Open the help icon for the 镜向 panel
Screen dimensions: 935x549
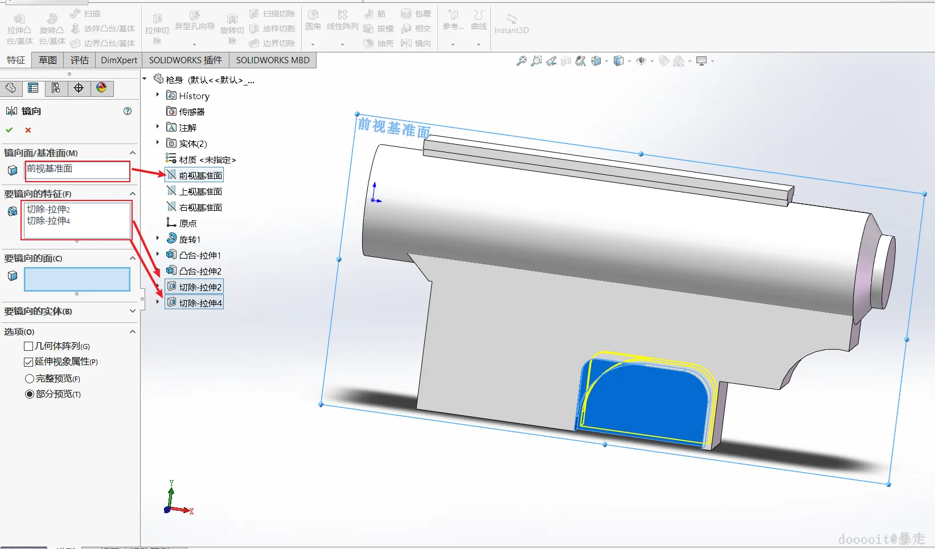pos(128,111)
